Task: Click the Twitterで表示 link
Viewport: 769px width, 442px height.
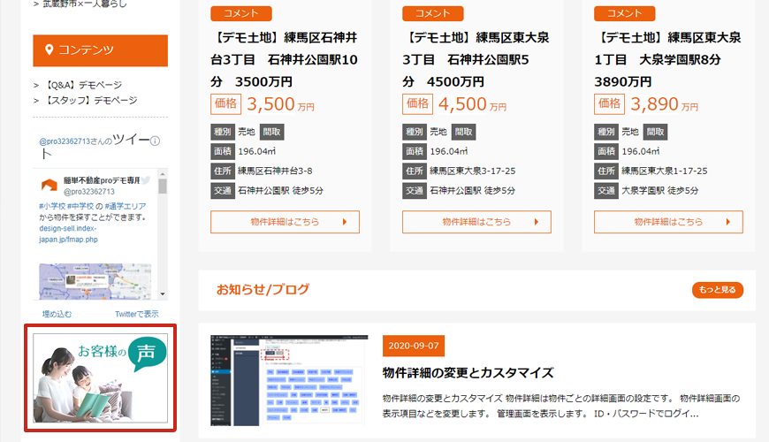Action: click(136, 314)
